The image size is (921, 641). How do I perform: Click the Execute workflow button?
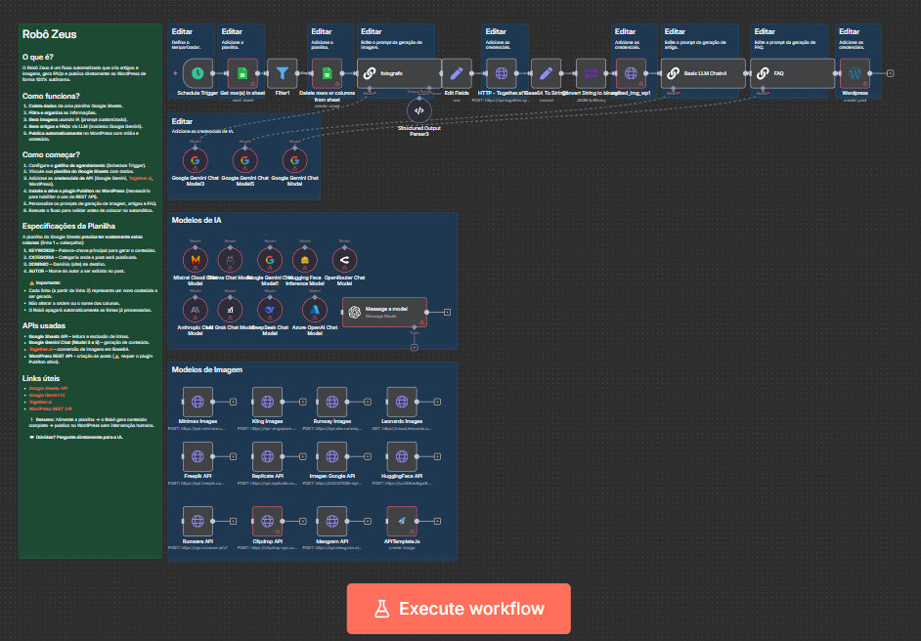coord(459,609)
